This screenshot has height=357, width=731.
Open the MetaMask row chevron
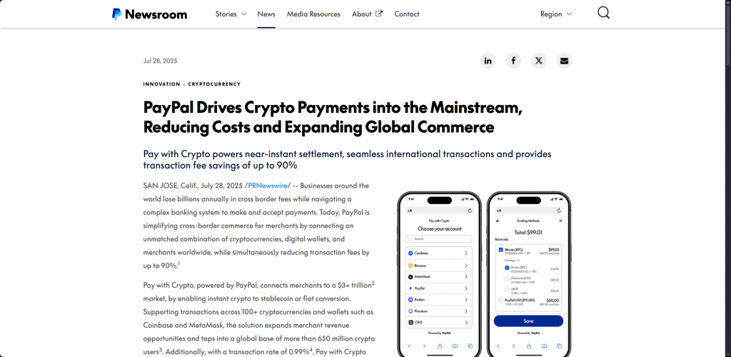pyautogui.click(x=465, y=277)
